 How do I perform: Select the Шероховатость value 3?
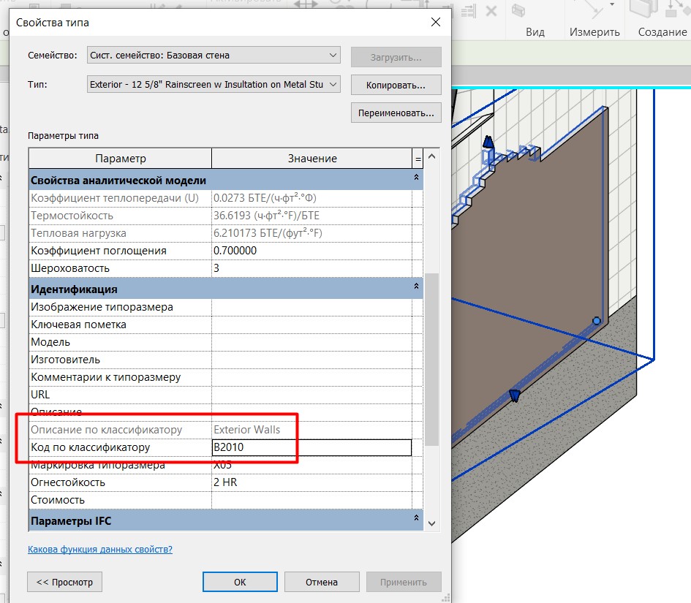pos(311,268)
